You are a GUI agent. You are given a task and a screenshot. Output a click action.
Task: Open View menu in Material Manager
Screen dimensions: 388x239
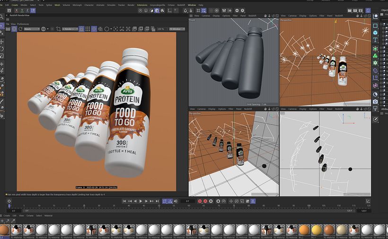click(21, 215)
